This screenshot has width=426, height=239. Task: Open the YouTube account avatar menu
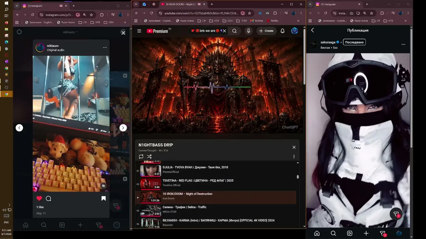tap(295, 31)
